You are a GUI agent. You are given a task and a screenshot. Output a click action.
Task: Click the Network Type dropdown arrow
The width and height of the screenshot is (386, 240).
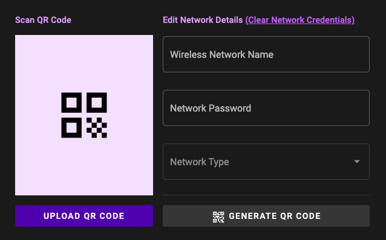coord(357,162)
